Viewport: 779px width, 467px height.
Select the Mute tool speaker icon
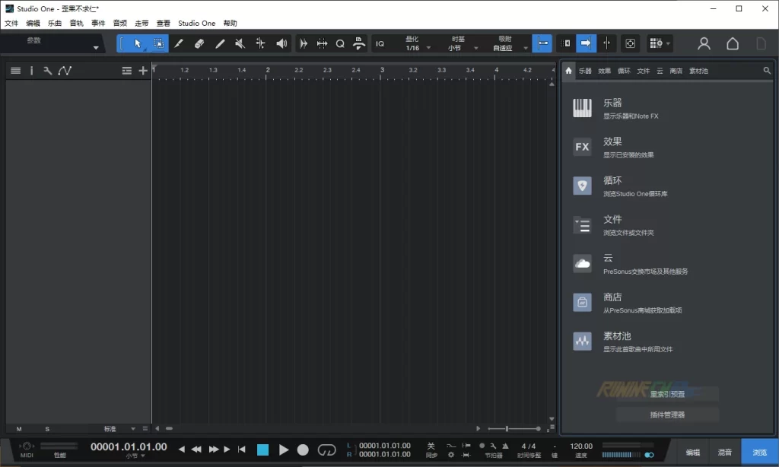coord(240,44)
